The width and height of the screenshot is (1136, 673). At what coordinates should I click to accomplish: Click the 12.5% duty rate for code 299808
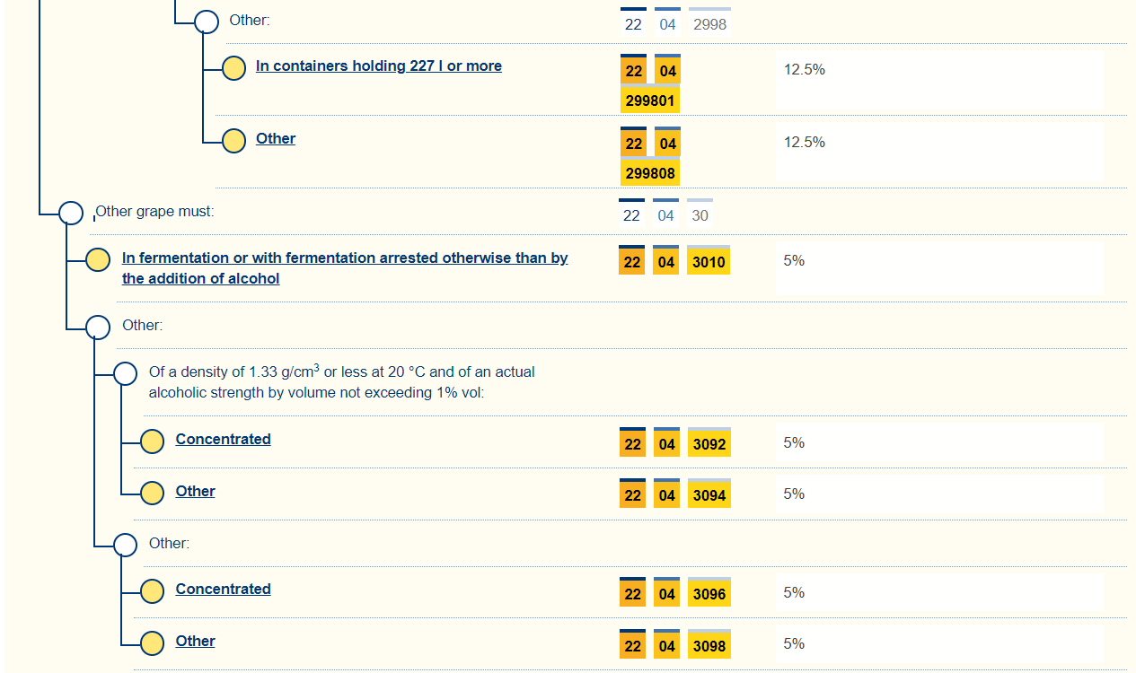(x=804, y=143)
